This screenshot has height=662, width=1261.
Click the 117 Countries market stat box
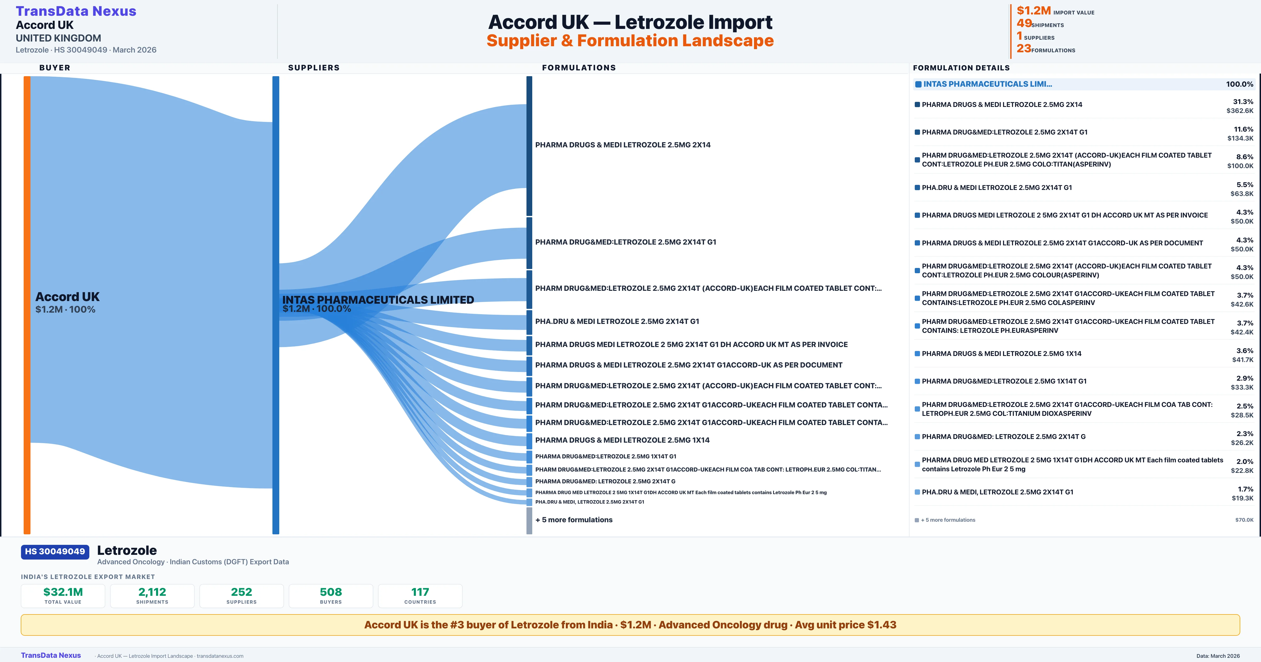pos(420,596)
